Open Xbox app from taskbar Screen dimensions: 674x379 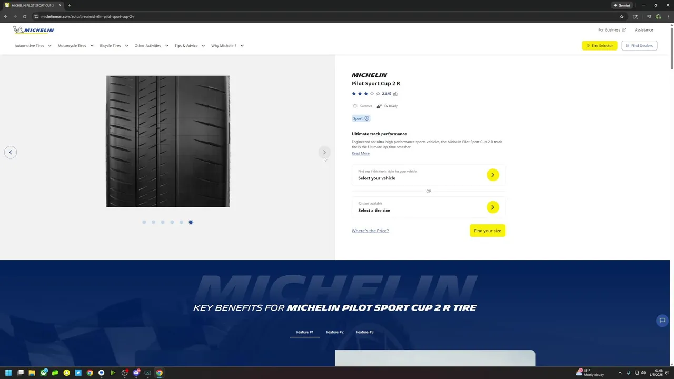pos(43,373)
